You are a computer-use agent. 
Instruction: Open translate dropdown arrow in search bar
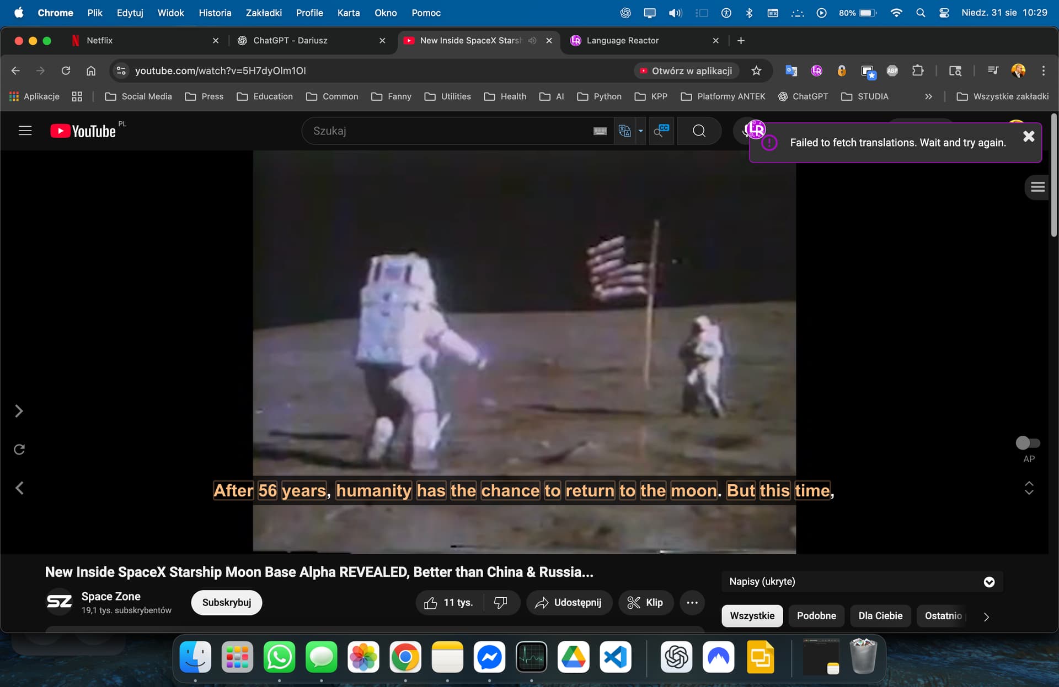tap(640, 131)
